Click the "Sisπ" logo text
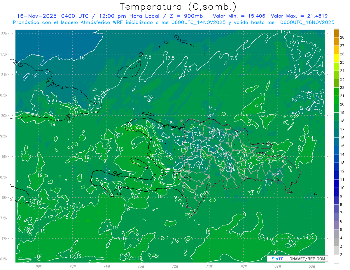 pos(277,259)
